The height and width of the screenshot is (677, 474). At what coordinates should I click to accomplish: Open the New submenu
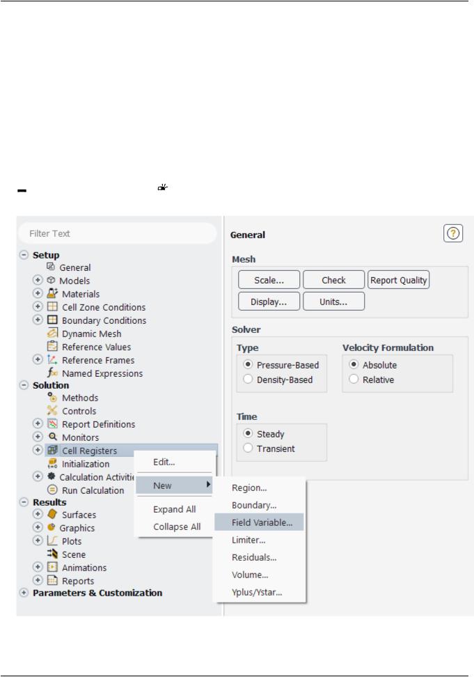175,485
